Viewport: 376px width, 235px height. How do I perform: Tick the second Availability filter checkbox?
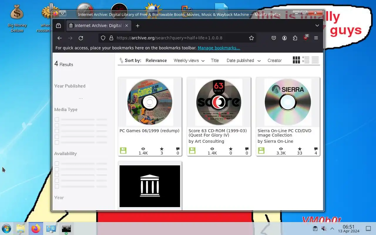click(57, 169)
